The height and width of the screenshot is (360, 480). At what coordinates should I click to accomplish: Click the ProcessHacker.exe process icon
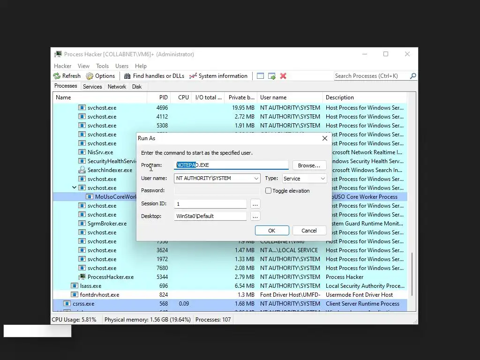[82, 277]
